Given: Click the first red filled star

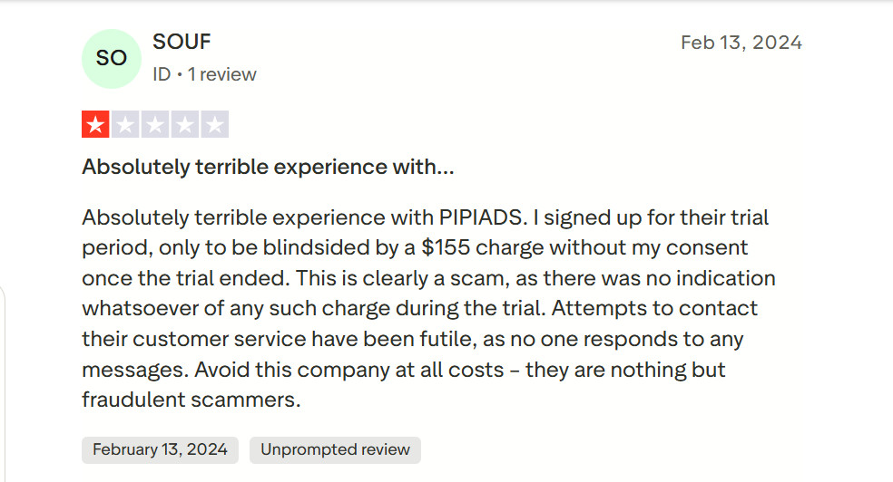Looking at the screenshot, I should click(95, 125).
